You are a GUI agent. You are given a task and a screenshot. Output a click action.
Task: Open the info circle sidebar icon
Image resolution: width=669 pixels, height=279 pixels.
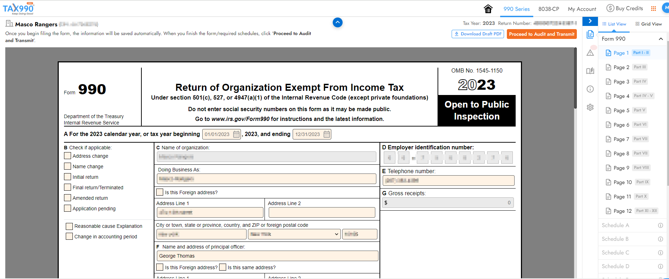(590, 89)
